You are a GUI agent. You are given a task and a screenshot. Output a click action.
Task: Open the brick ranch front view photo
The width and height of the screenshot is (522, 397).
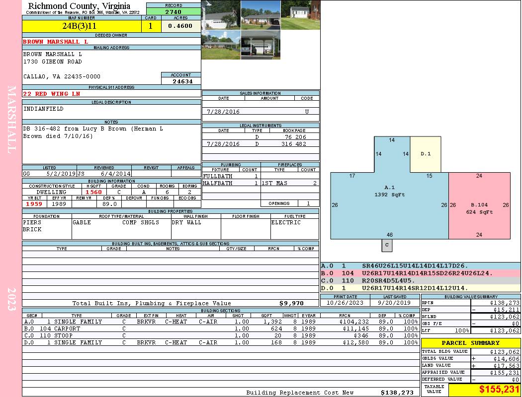(x=261, y=15)
